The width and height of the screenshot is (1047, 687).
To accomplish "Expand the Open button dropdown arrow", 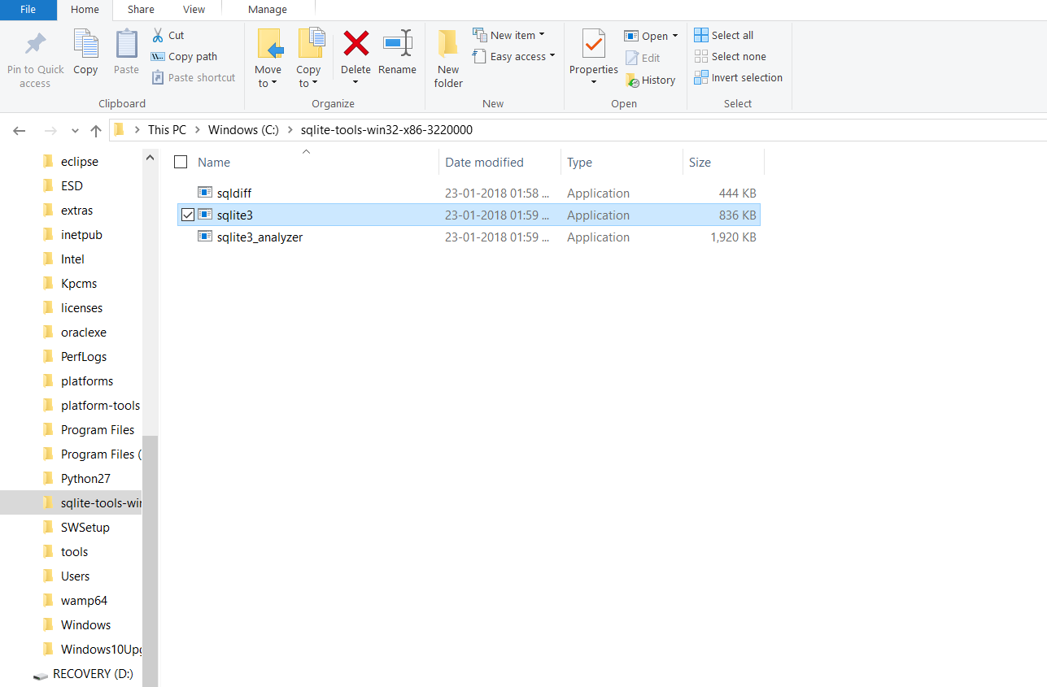I will point(674,36).
